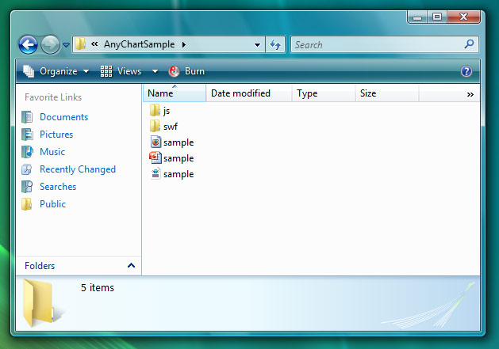
Task: Open Documents in Favorite Links
Action: coord(63,117)
